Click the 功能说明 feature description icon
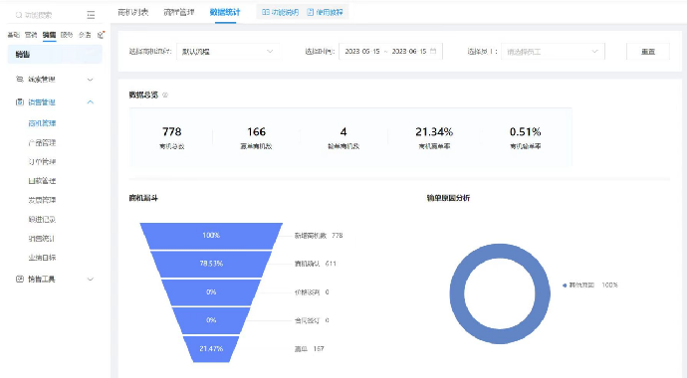Screen dimensions: 687x378 (x=266, y=12)
